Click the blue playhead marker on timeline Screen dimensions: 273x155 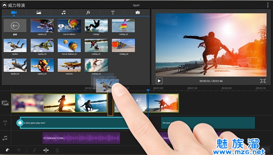(148, 90)
